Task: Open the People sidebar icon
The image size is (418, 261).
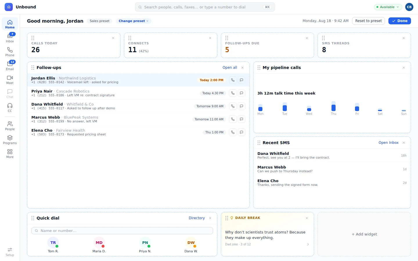Action: click(x=10, y=126)
